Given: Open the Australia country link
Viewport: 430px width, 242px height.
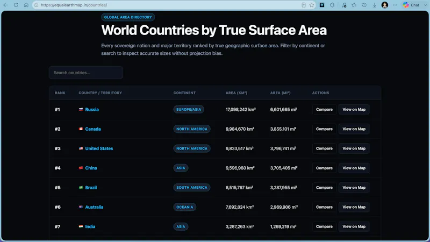Looking at the screenshot, I should [94, 207].
